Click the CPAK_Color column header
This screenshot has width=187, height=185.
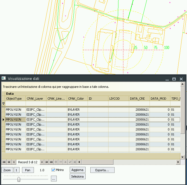pyautogui.click(x=77, y=98)
